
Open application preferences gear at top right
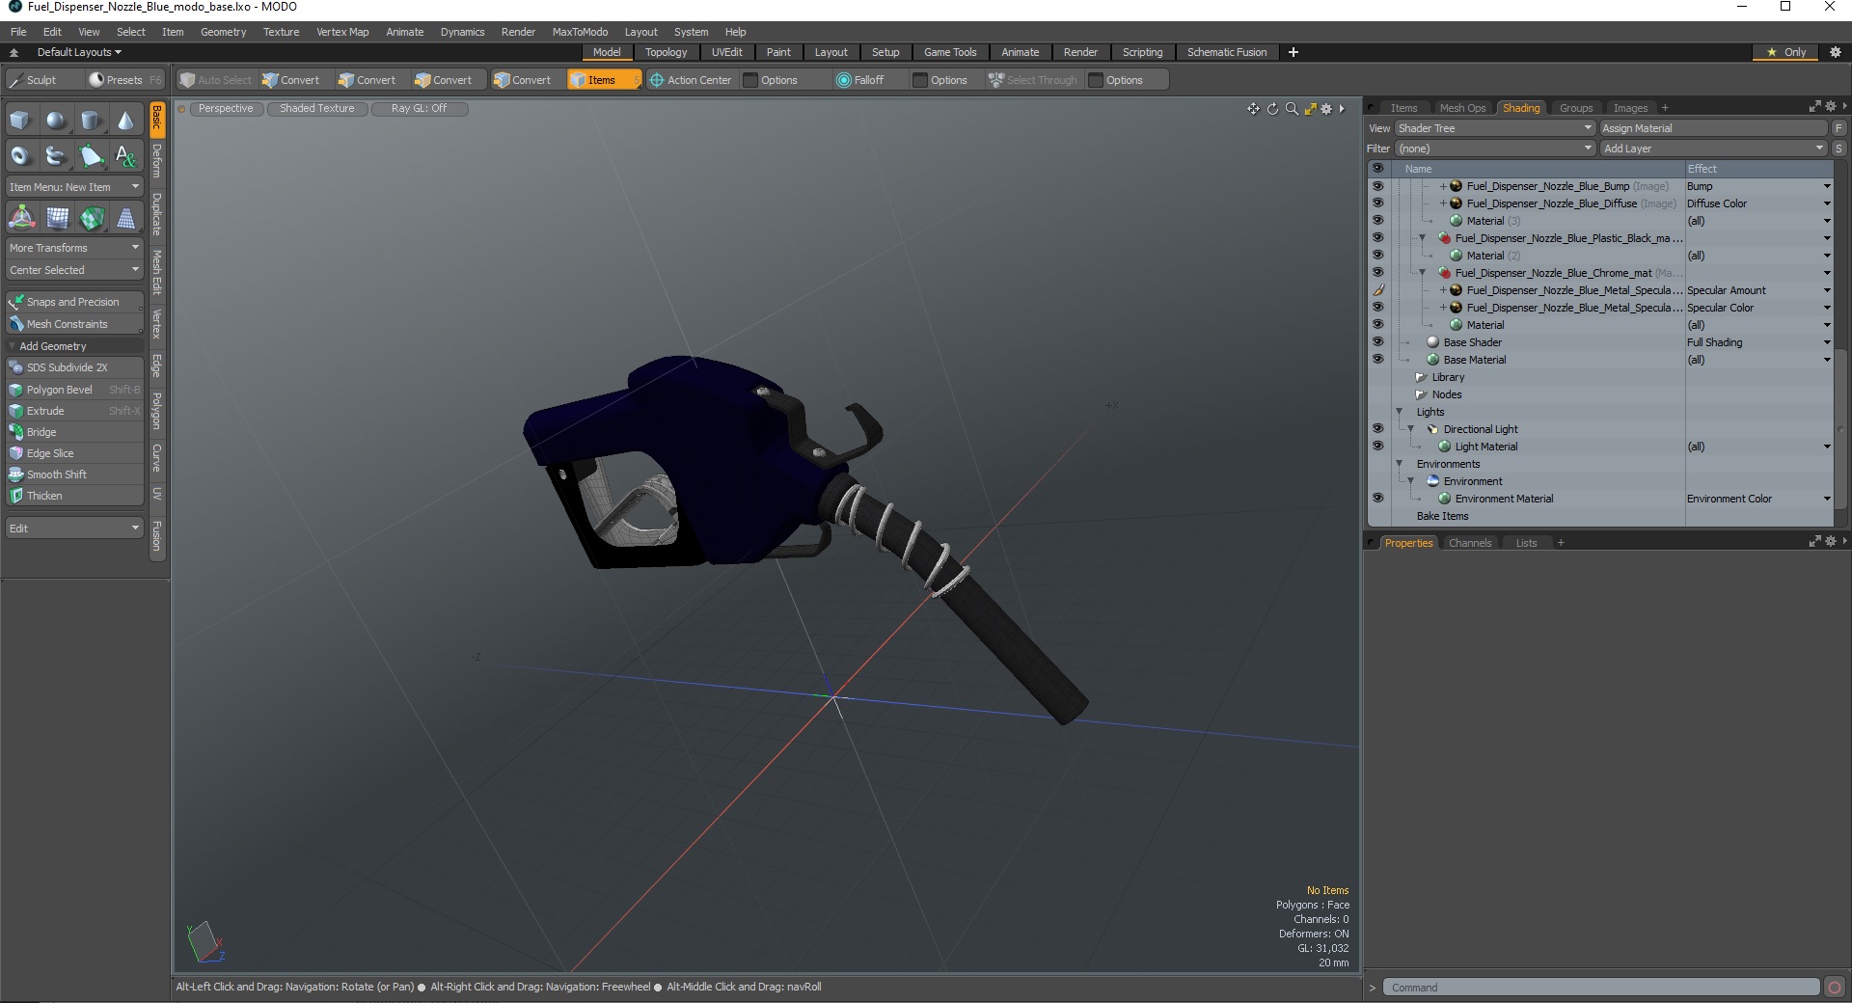[x=1836, y=52]
